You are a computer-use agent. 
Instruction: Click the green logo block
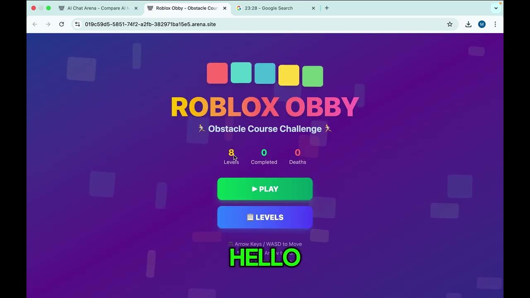point(313,76)
